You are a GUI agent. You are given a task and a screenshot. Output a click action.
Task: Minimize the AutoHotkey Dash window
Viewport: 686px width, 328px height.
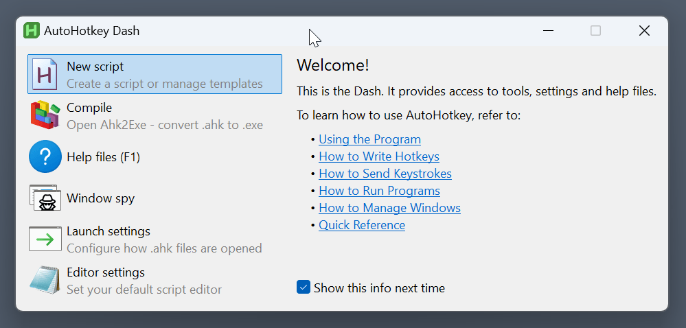[x=548, y=31]
